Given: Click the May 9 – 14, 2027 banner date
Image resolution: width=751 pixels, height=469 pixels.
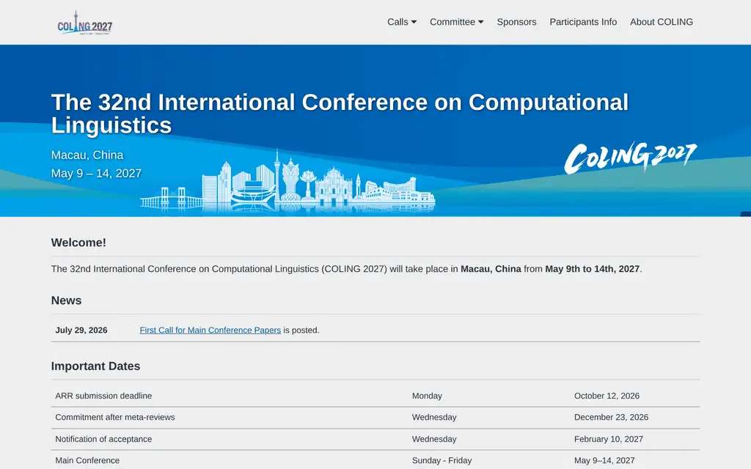Looking at the screenshot, I should pos(96,173).
